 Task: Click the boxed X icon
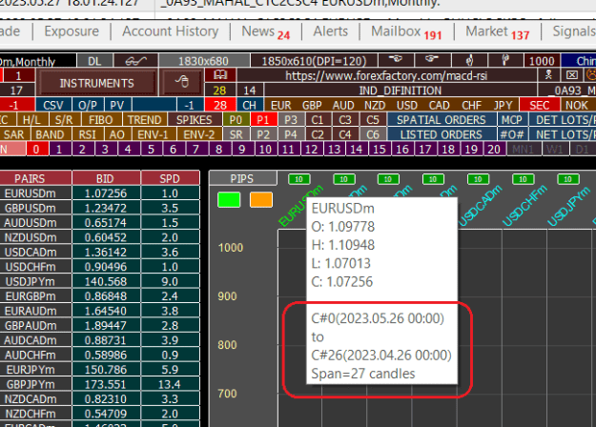point(571,75)
